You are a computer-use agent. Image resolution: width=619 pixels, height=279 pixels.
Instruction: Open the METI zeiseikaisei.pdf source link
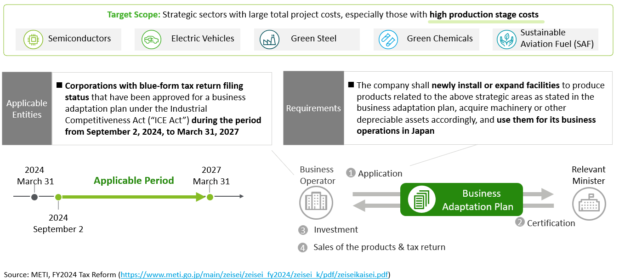click(x=255, y=274)
